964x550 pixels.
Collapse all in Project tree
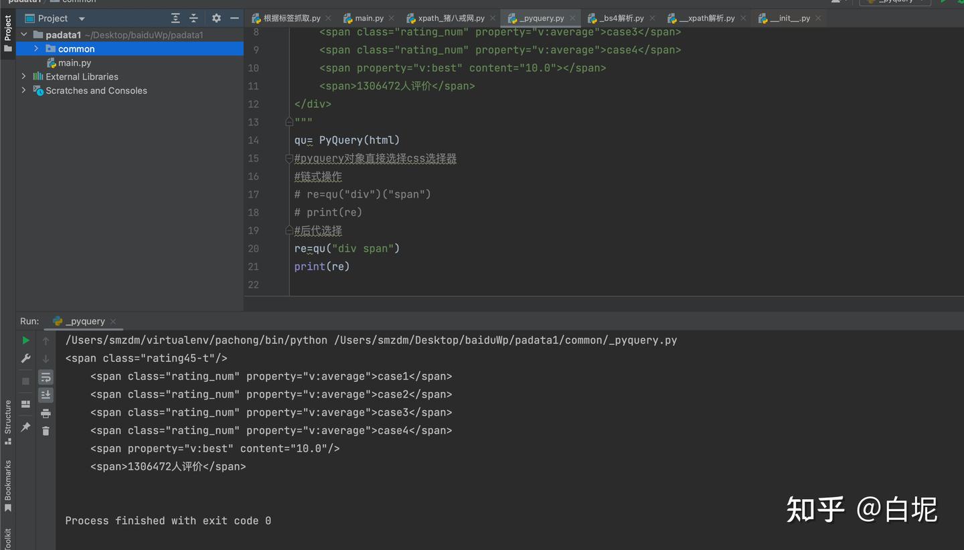193,18
